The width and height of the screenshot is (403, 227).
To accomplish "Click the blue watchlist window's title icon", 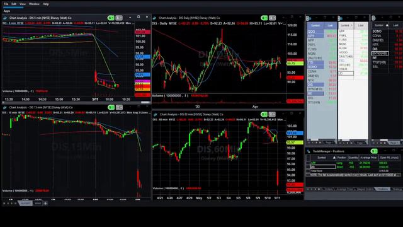I will click(x=309, y=18).
